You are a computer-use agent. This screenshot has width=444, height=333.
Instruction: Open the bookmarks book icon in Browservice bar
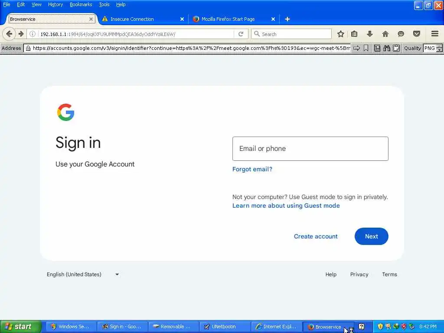(x=377, y=48)
